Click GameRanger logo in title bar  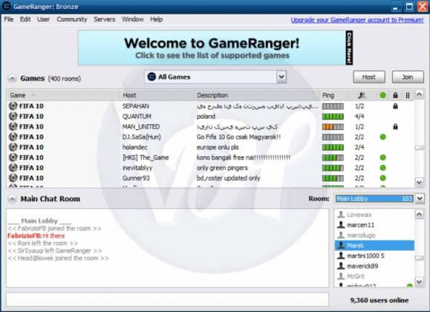pyautogui.click(x=6, y=6)
